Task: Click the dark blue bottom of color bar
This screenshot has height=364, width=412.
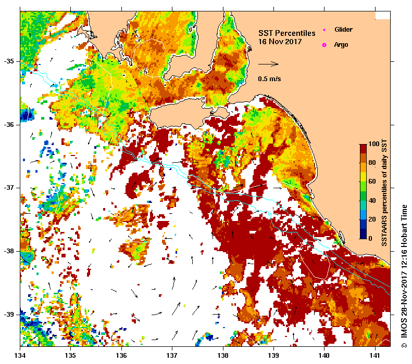Action: pyautogui.click(x=363, y=234)
